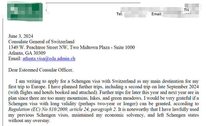Click the blurred green logo image
The image size is (206, 126).
(x=25, y=12)
